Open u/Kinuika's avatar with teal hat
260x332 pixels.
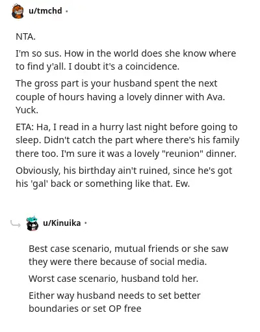point(32,223)
